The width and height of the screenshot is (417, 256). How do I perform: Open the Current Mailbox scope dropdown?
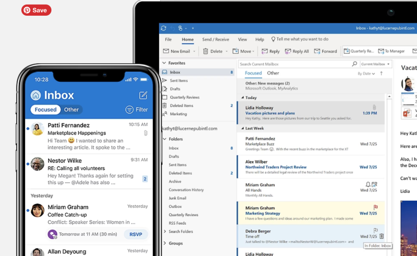coord(375,64)
